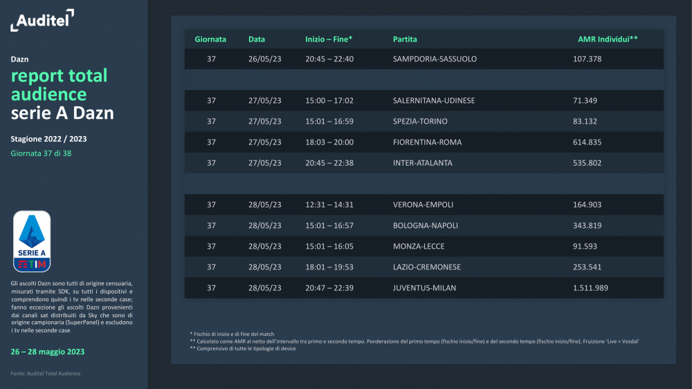Click the time range 20:45 – 22:40
The image size is (692, 389).
coord(329,59)
